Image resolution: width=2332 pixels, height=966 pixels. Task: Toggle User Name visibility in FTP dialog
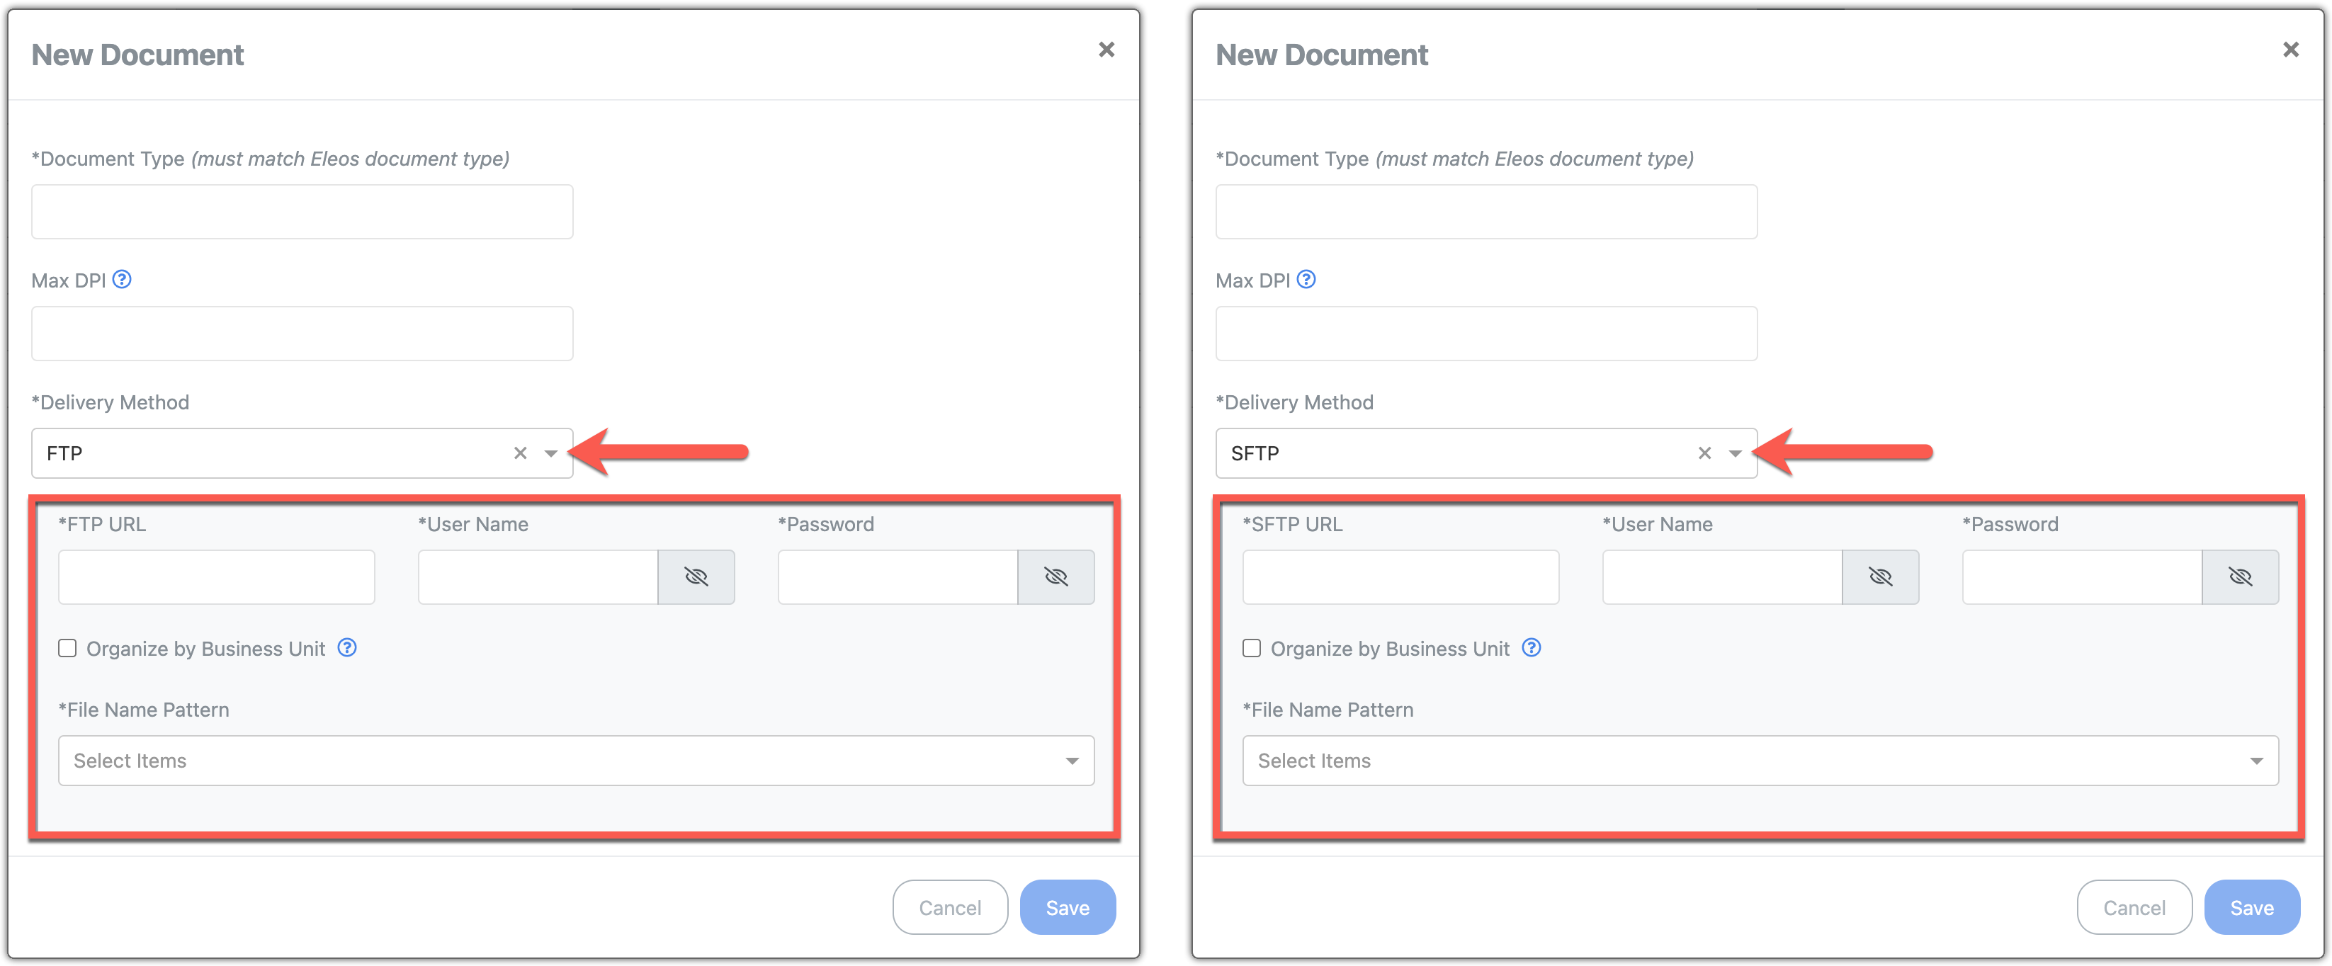coord(695,576)
